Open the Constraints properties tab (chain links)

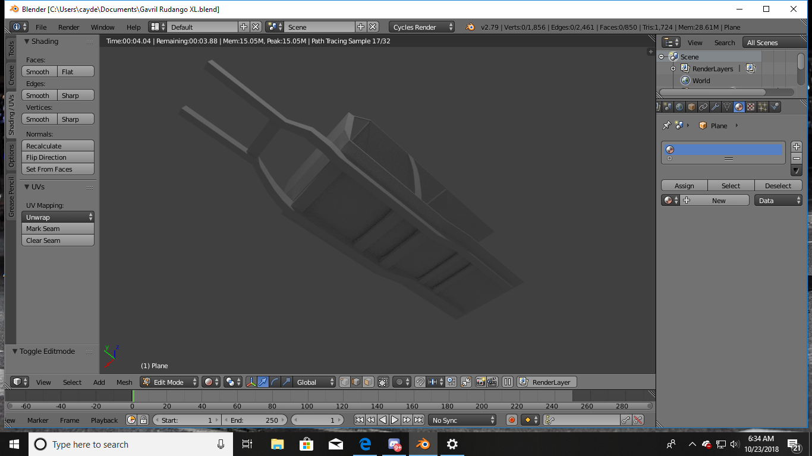click(703, 107)
